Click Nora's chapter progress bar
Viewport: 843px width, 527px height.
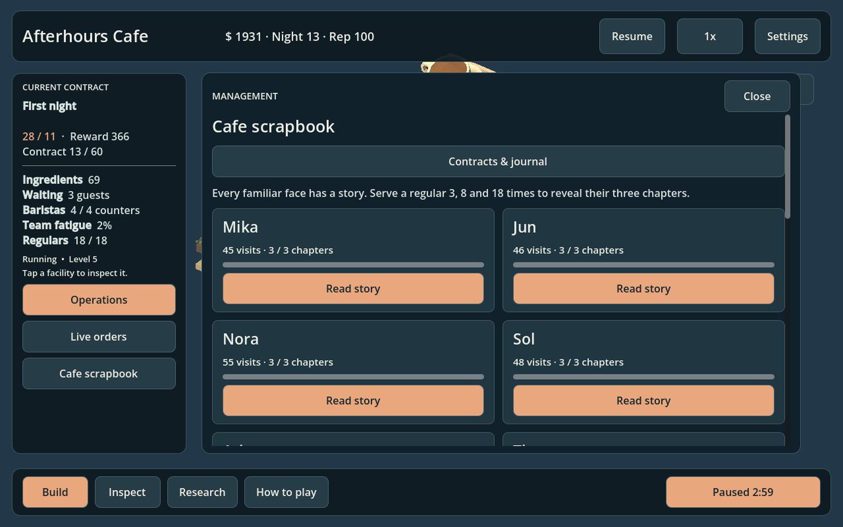[353, 377]
